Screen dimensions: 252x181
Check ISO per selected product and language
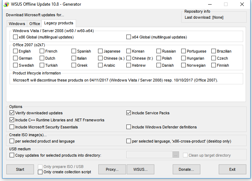pyautogui.click(x=12, y=141)
